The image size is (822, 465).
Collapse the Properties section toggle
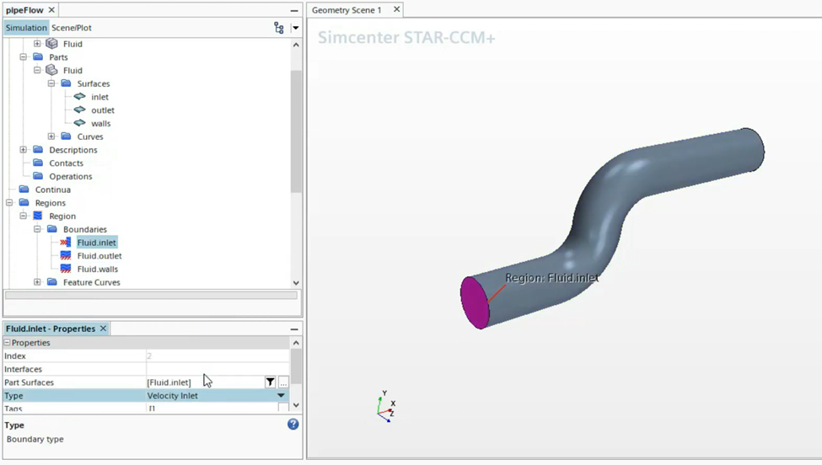[8, 343]
